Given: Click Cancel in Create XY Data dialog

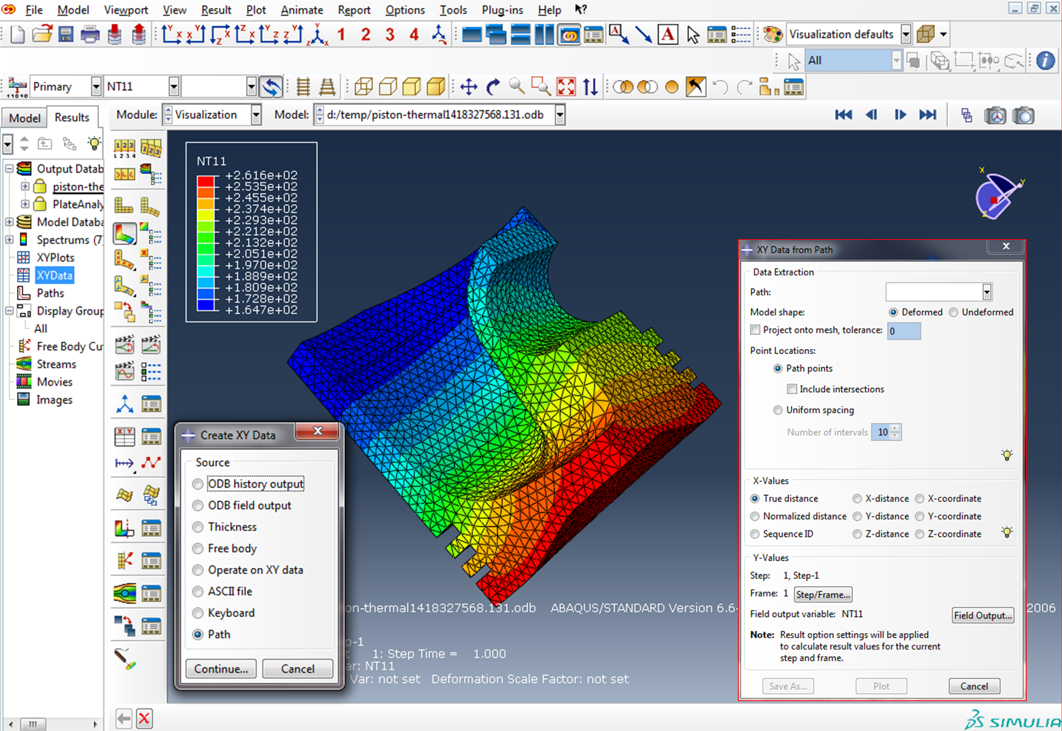Looking at the screenshot, I should point(298,668).
